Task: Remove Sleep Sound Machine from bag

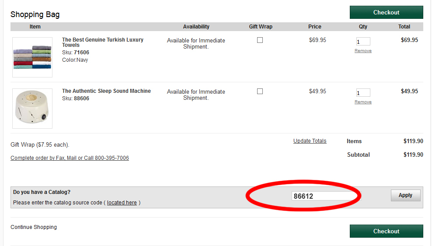Action: [x=363, y=102]
